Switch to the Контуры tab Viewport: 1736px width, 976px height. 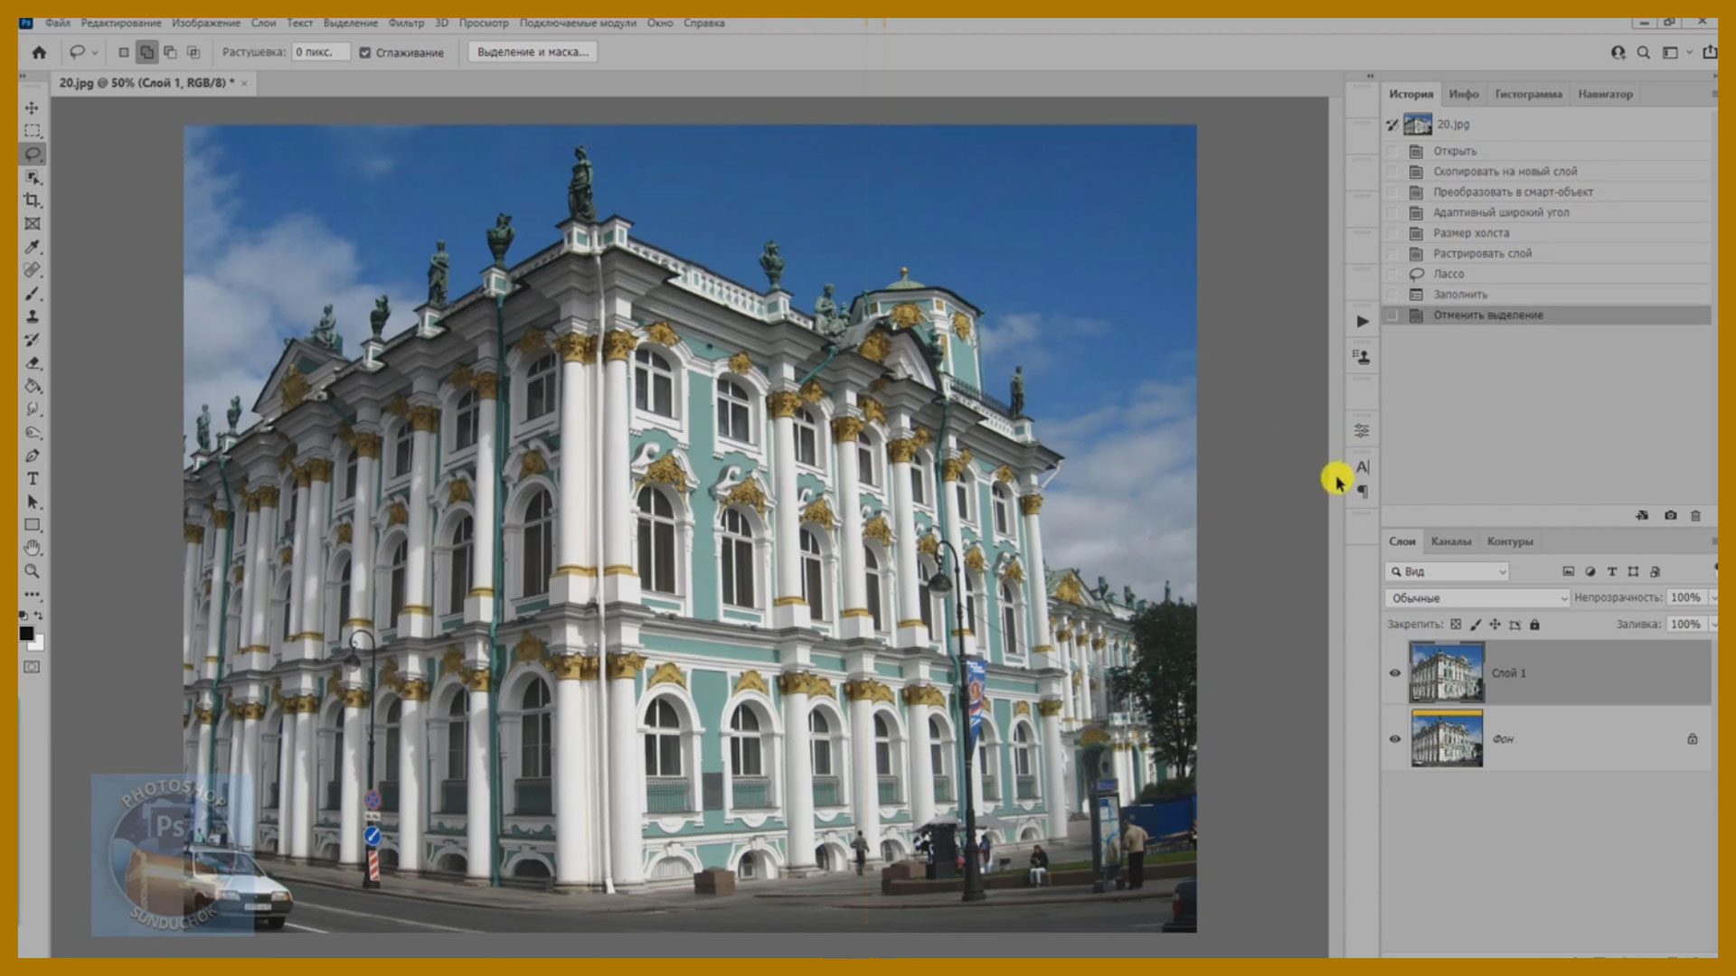tap(1510, 541)
